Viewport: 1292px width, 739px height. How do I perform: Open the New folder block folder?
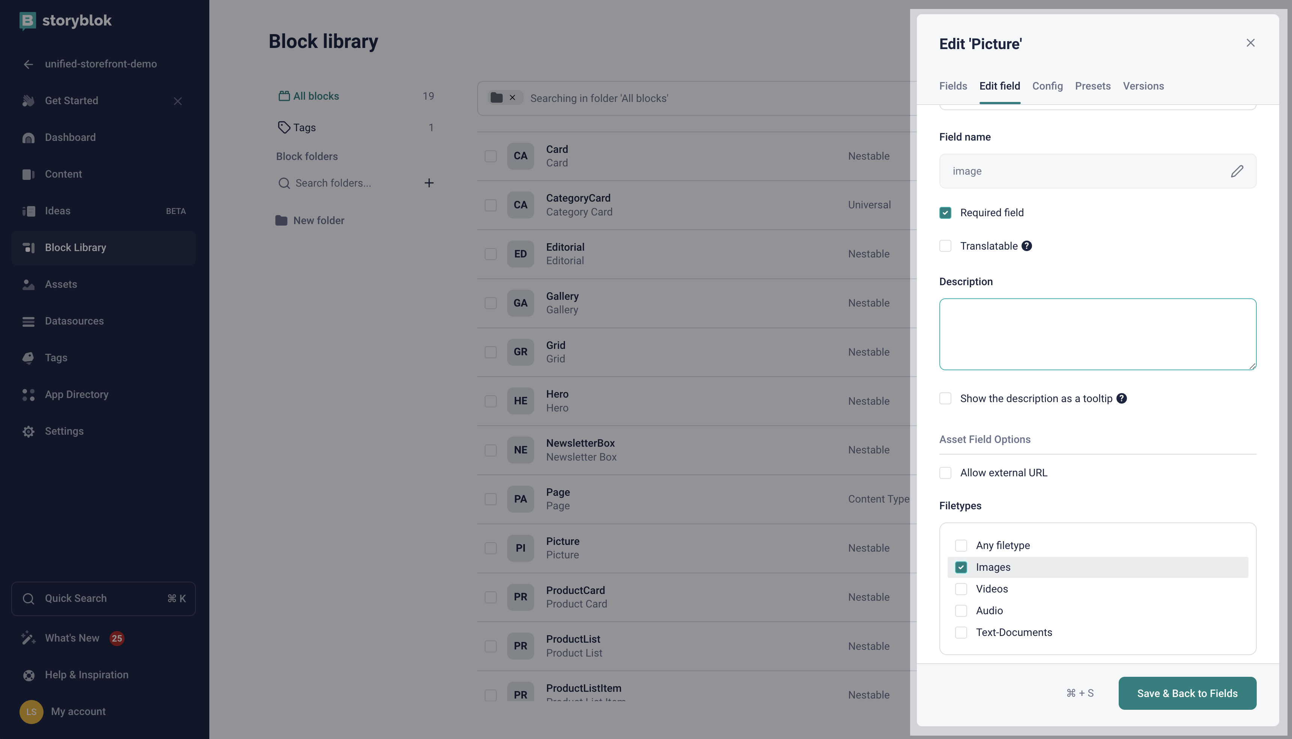pos(310,220)
